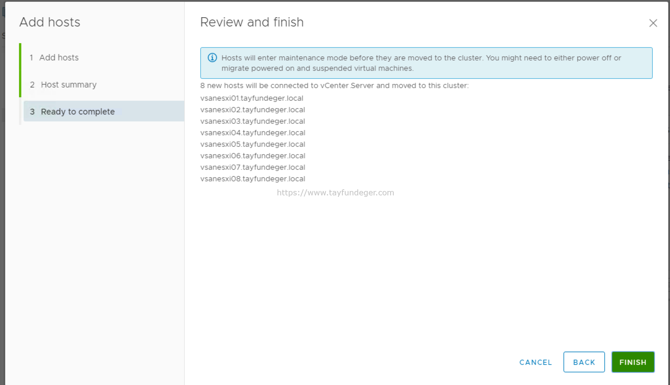Click the '8 new hosts will be connected' text
This screenshot has height=385, width=670.
334,86
